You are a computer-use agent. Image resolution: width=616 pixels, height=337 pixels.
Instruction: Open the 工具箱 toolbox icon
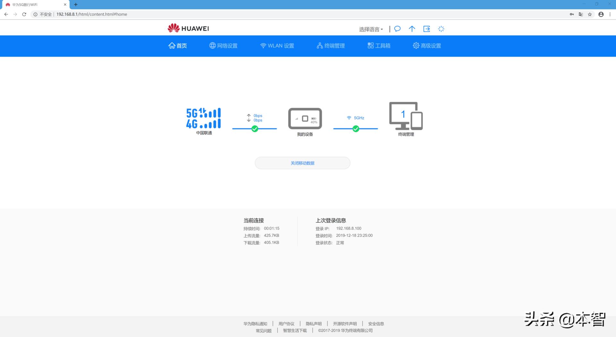click(x=371, y=46)
